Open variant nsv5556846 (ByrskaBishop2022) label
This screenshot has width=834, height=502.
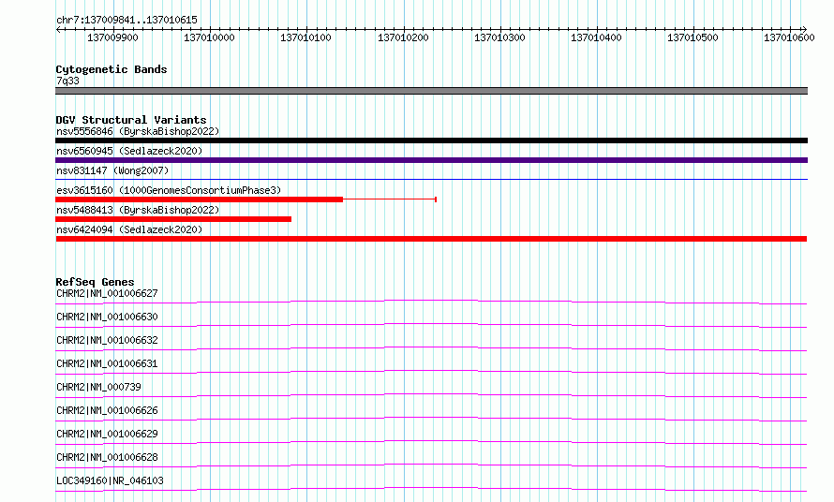[138, 131]
